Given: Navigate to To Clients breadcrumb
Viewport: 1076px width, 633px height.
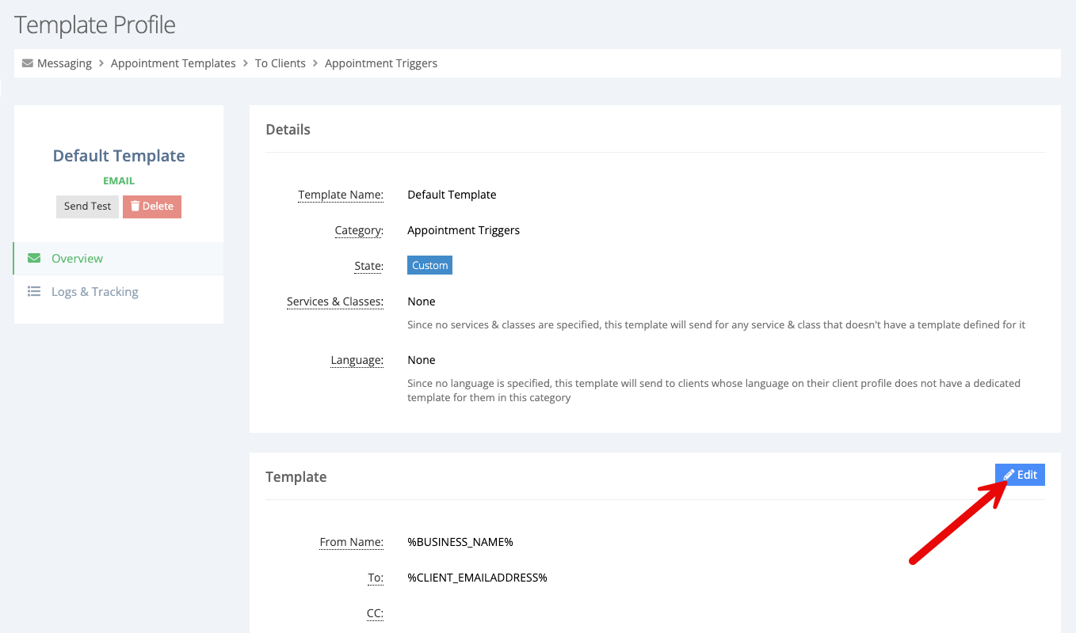Looking at the screenshot, I should pos(280,63).
